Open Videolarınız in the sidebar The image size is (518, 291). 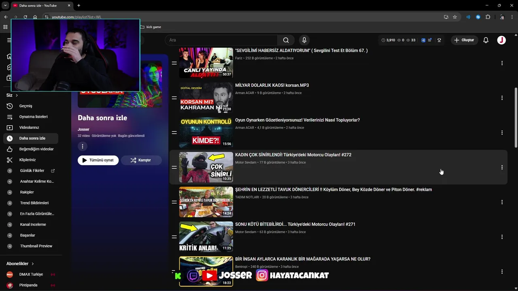pos(31,127)
